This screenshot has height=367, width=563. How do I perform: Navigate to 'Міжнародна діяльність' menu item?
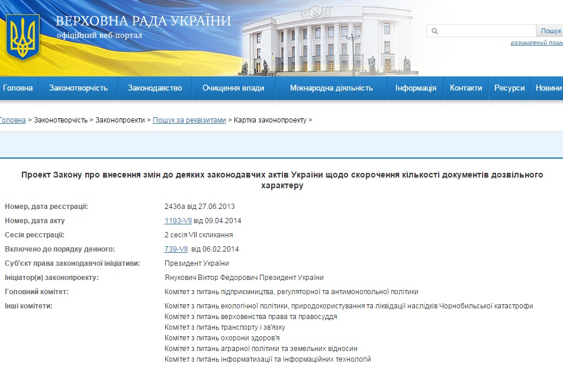(331, 88)
